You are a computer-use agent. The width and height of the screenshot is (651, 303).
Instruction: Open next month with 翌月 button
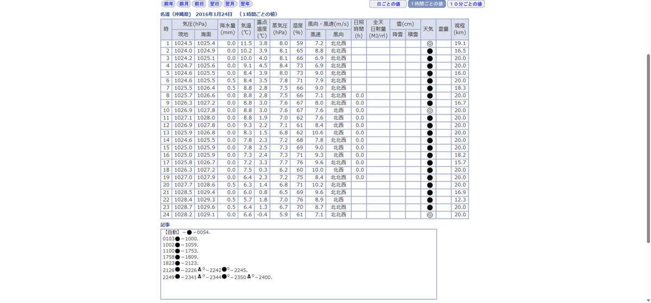[x=230, y=4]
